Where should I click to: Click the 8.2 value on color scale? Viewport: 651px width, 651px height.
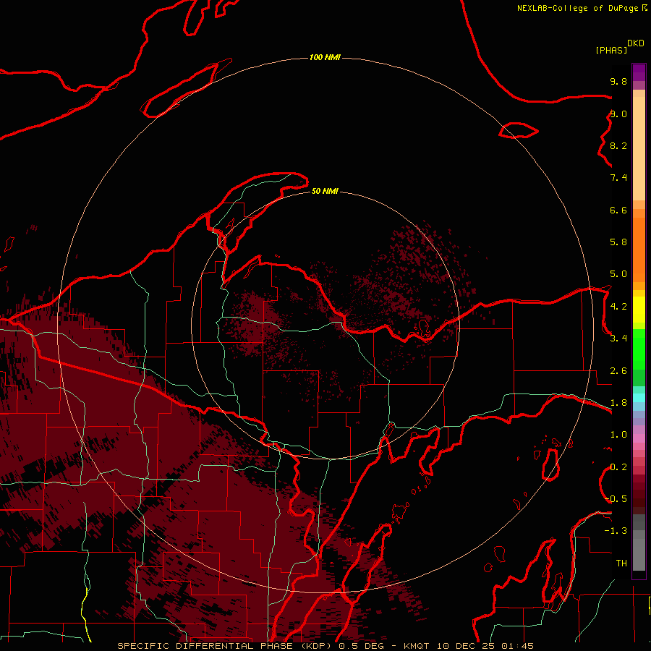618,145
